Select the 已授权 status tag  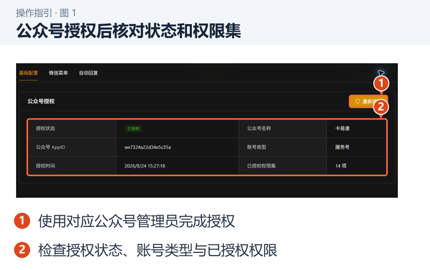[133, 128]
